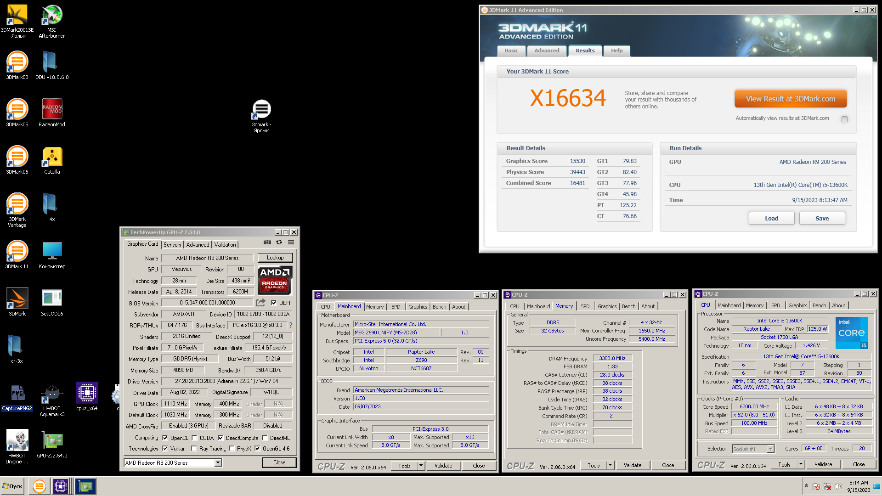Click the Load button in Run Details
The image size is (882, 496).
click(x=771, y=218)
